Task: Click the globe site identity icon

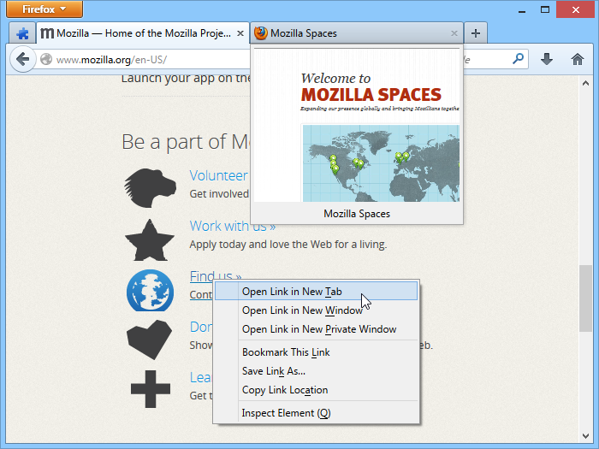Action: point(46,59)
